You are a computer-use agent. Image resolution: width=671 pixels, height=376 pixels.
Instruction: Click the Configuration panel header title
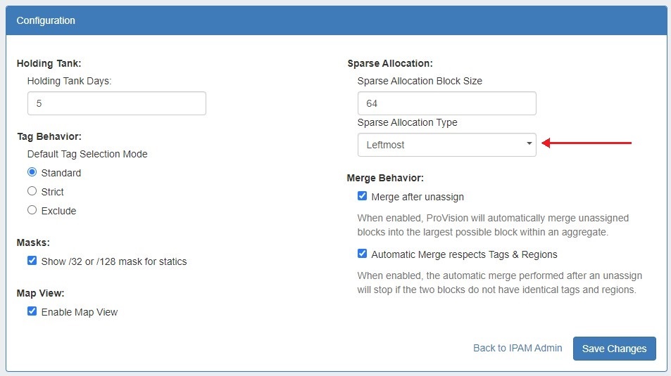[46, 20]
